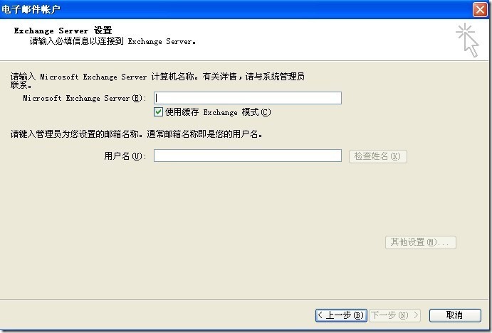Click the Microsoft Exchange Server(E) label

click(x=85, y=98)
